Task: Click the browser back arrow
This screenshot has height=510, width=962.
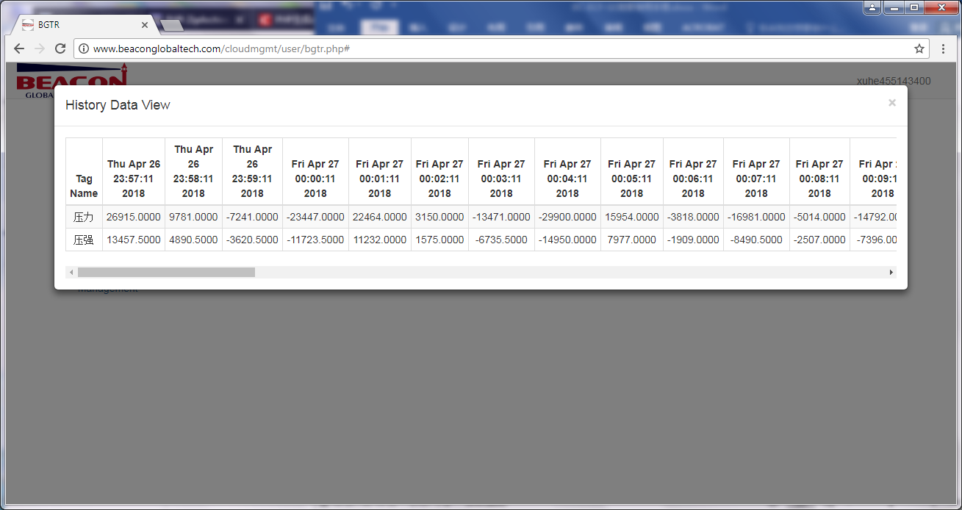Action: pyautogui.click(x=19, y=49)
